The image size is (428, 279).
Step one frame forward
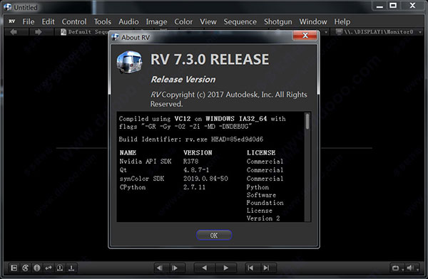(175, 268)
